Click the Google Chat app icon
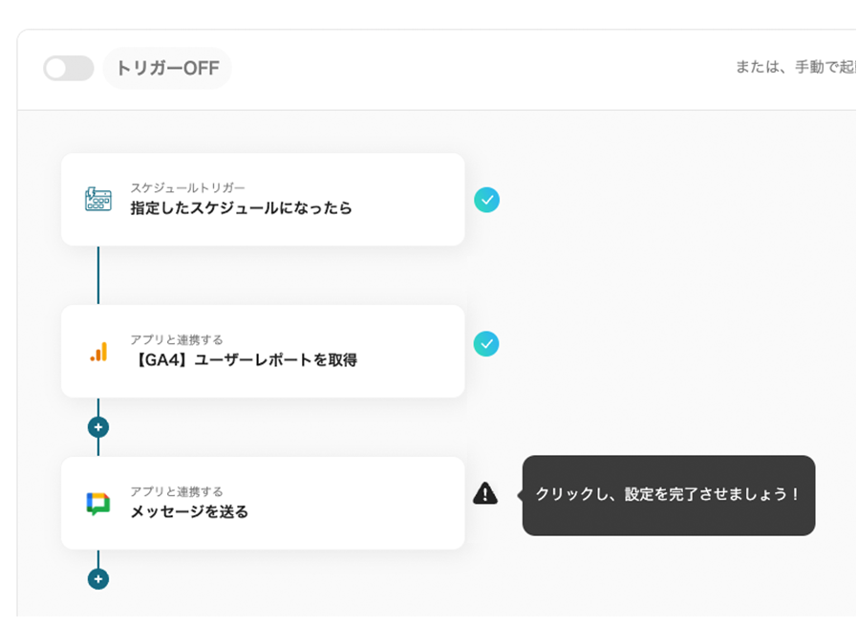The height and width of the screenshot is (627, 857). [x=97, y=504]
